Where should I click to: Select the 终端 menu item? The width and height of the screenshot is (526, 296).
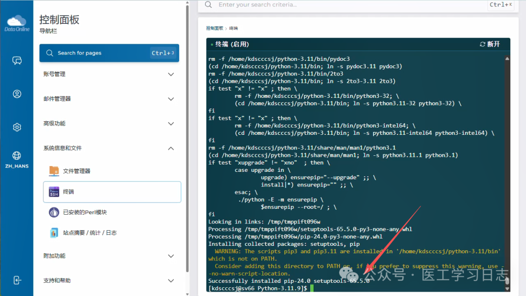point(112,192)
